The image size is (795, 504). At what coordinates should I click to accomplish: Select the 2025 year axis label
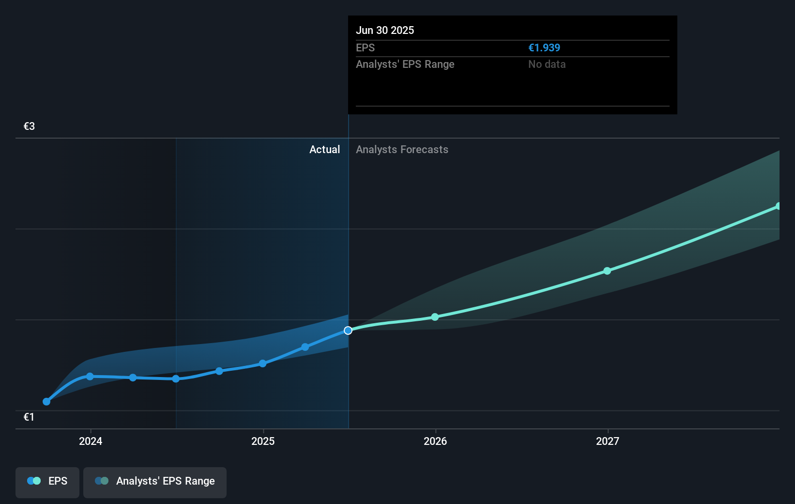point(263,441)
